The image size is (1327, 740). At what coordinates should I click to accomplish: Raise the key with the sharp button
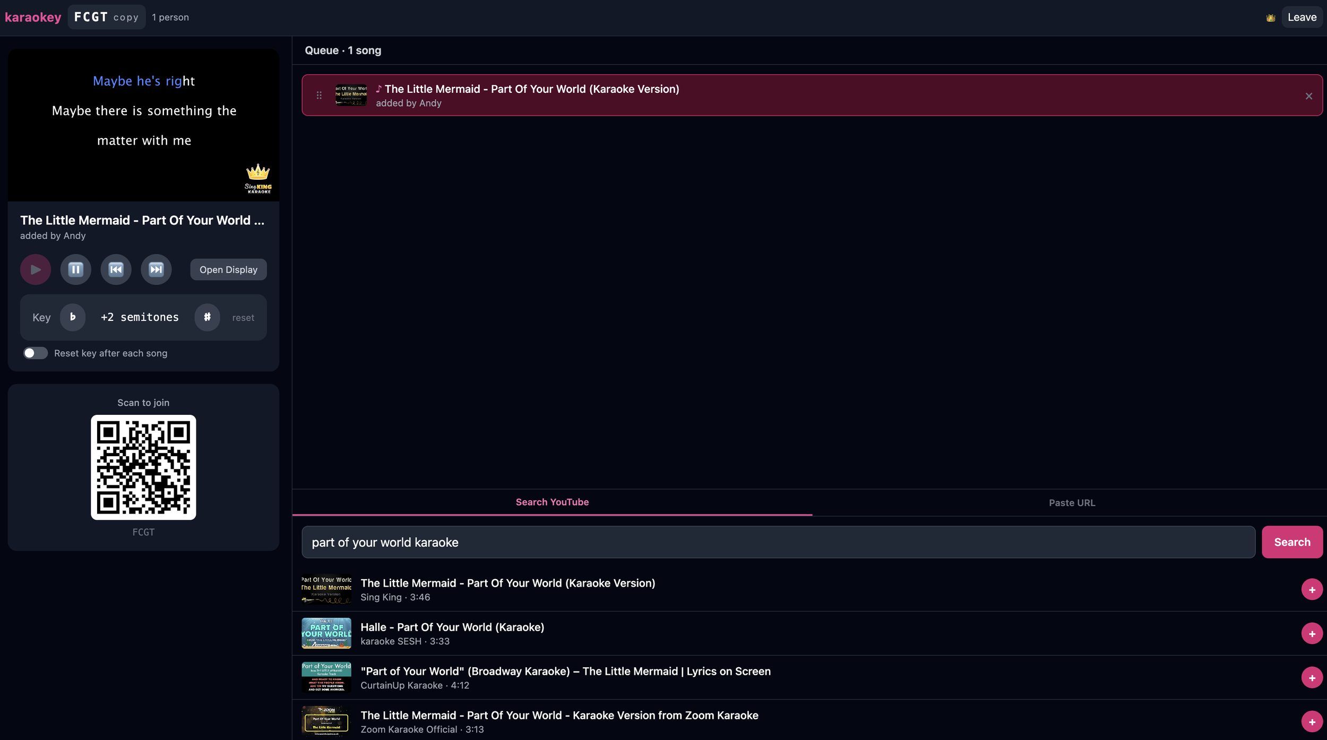[x=207, y=317]
